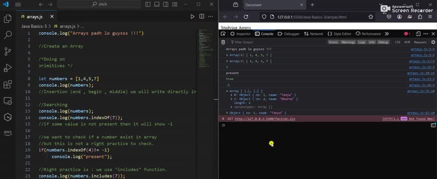Open the Pocket save icon in Firefox
The width and height of the screenshot is (437, 179).
[x=389, y=17]
